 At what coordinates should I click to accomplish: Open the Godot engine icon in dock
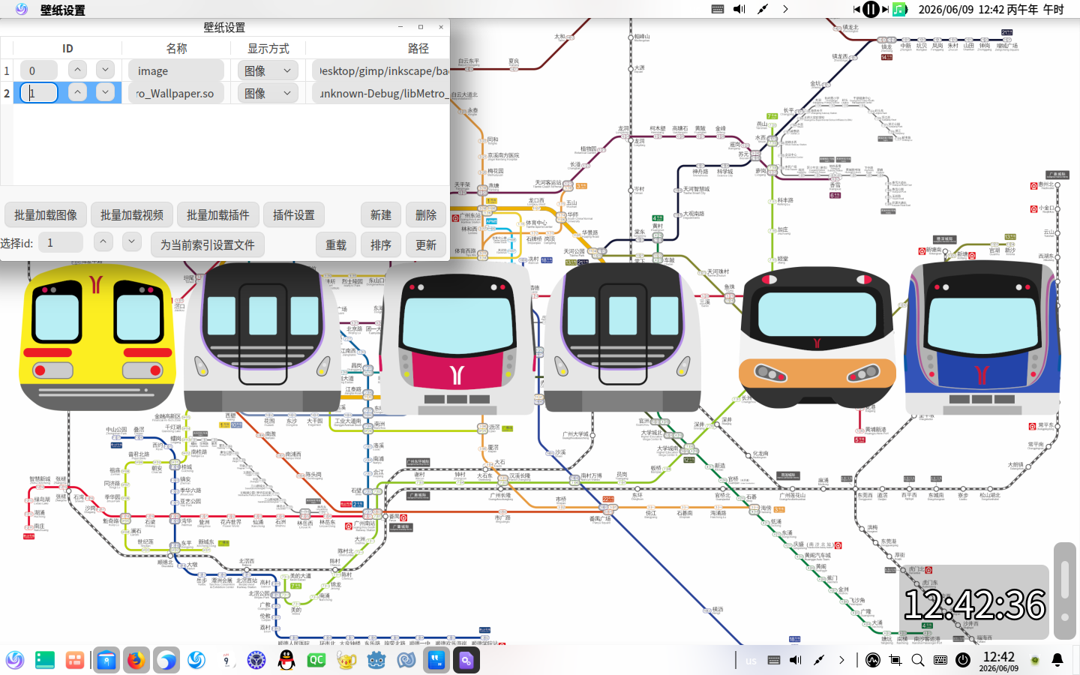click(x=376, y=660)
